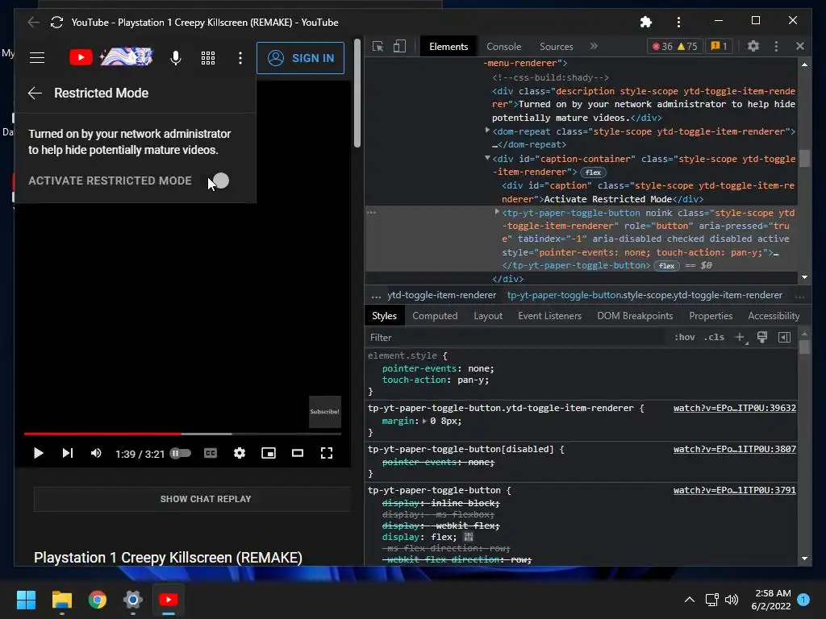This screenshot has height=619, width=826.
Task: Add new style rule plus icon
Action: click(x=740, y=338)
